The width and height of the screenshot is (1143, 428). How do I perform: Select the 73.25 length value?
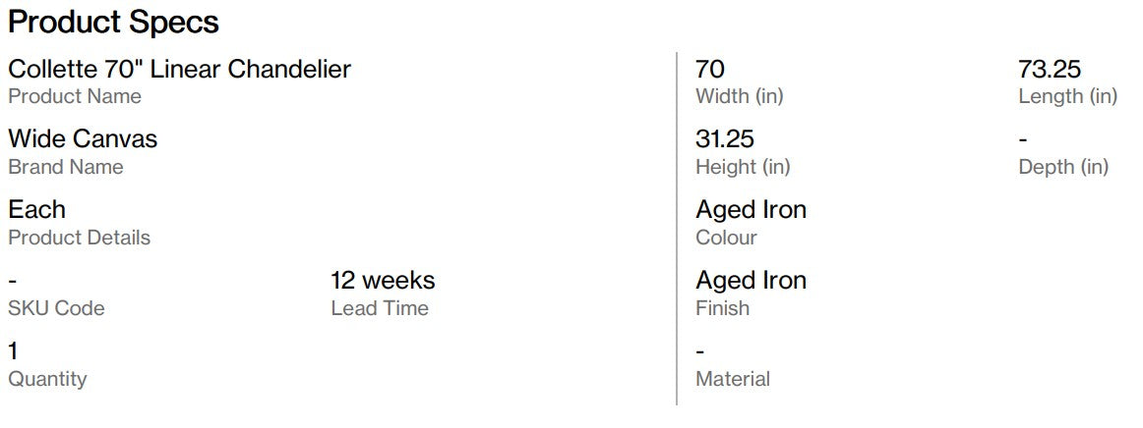pos(1050,69)
